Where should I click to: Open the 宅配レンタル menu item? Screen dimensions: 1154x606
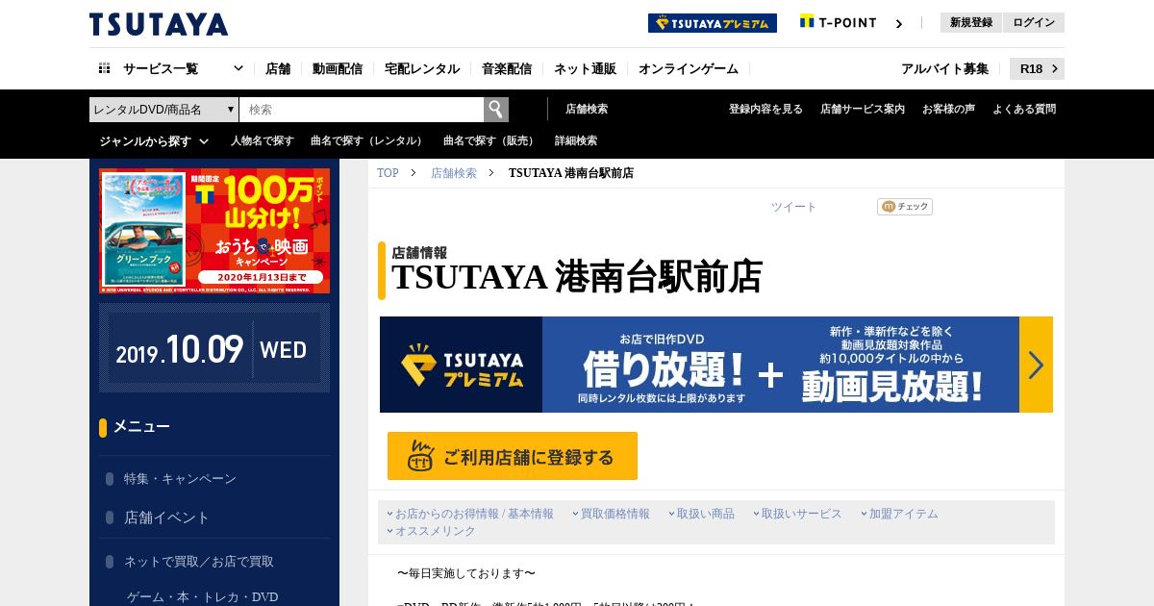click(x=422, y=69)
